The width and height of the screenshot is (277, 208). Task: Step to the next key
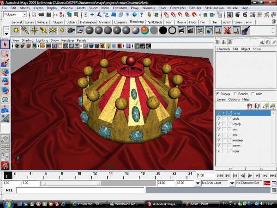click(x=258, y=176)
